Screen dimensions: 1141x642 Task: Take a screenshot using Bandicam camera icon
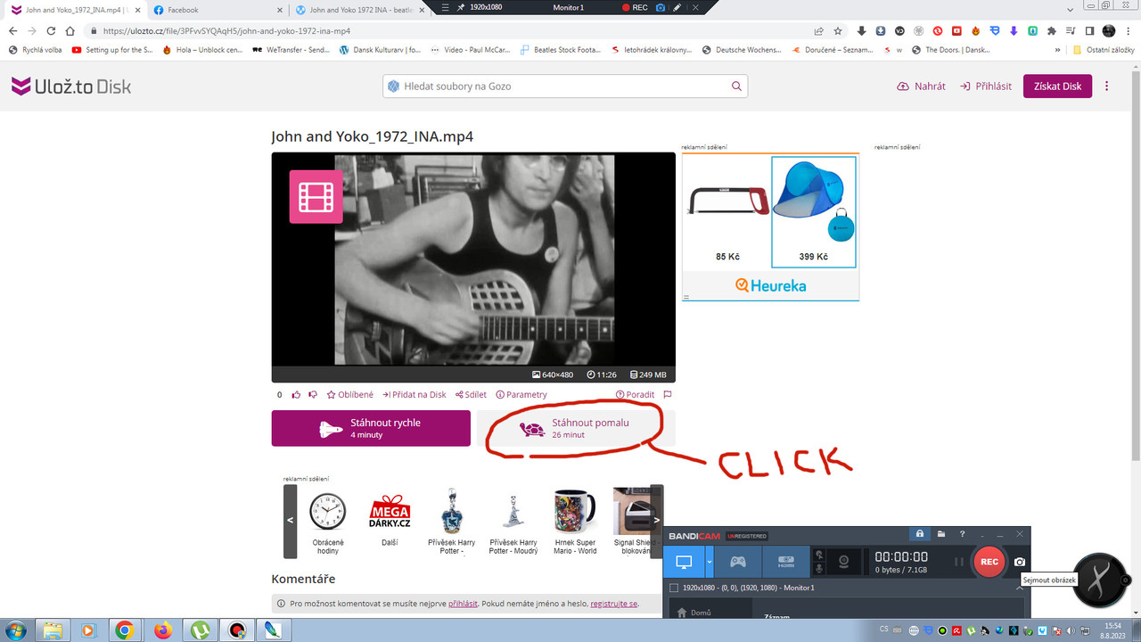[x=1020, y=562]
